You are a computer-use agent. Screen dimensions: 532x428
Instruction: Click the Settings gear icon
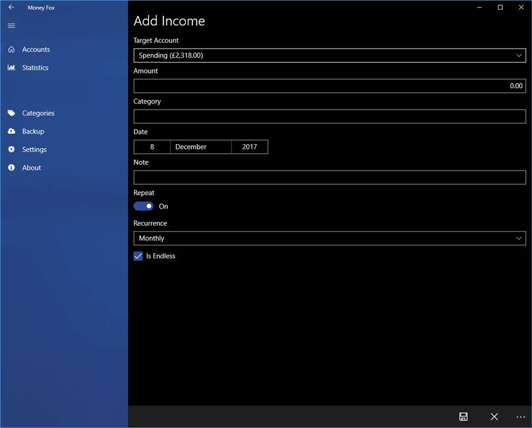(x=11, y=150)
